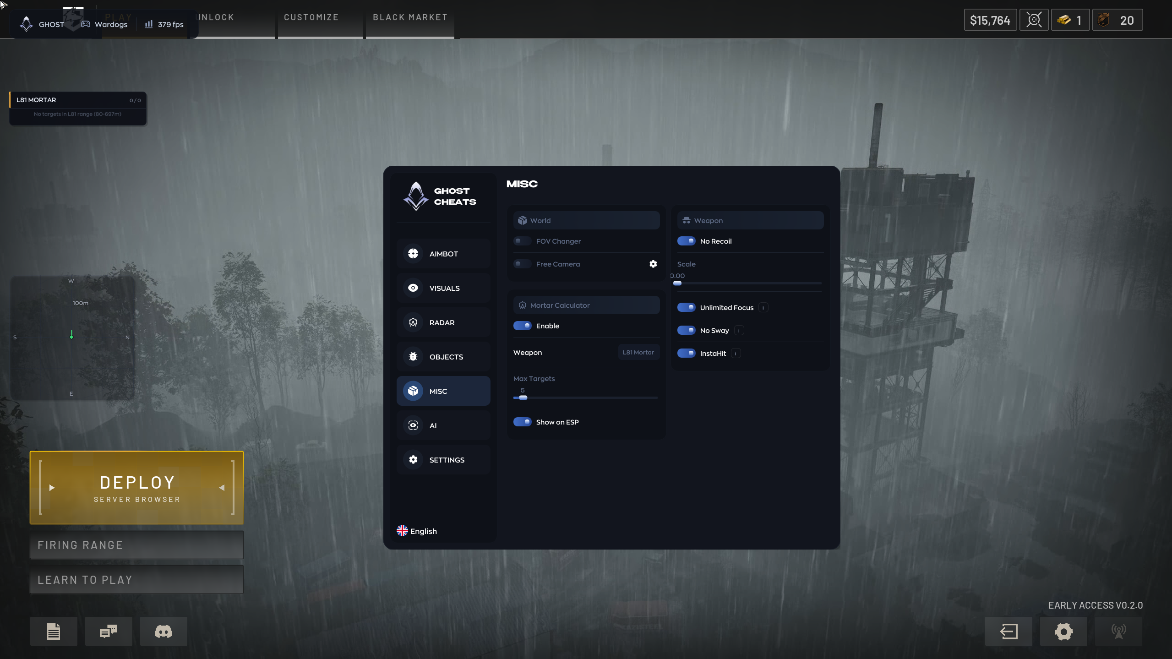Open the cheat SETTINGS section
This screenshot has height=659, width=1172.
443,459
